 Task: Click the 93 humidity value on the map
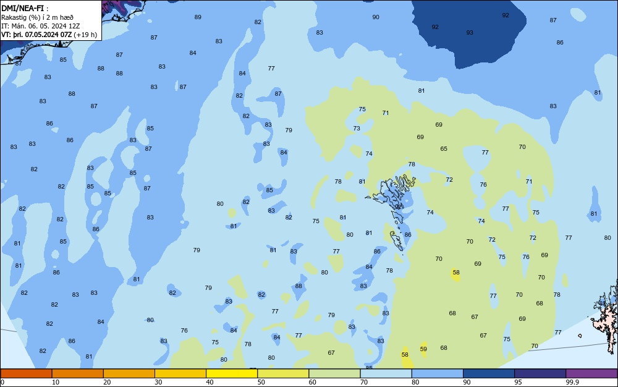(470, 33)
